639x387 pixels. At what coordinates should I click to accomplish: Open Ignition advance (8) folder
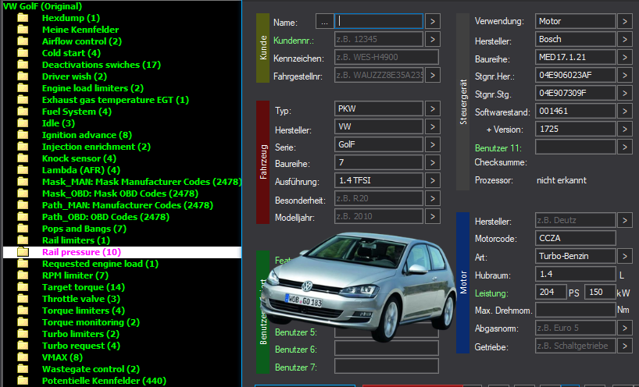[87, 135]
